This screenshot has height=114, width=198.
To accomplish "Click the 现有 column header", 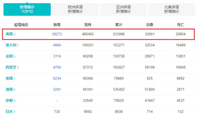I will pyautogui.click(x=88, y=24).
